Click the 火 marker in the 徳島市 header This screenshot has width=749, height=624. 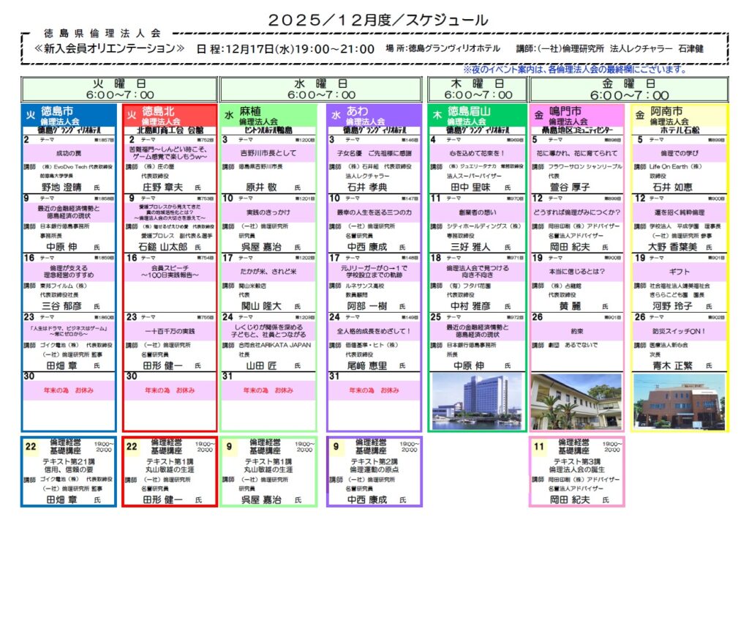click(x=31, y=115)
